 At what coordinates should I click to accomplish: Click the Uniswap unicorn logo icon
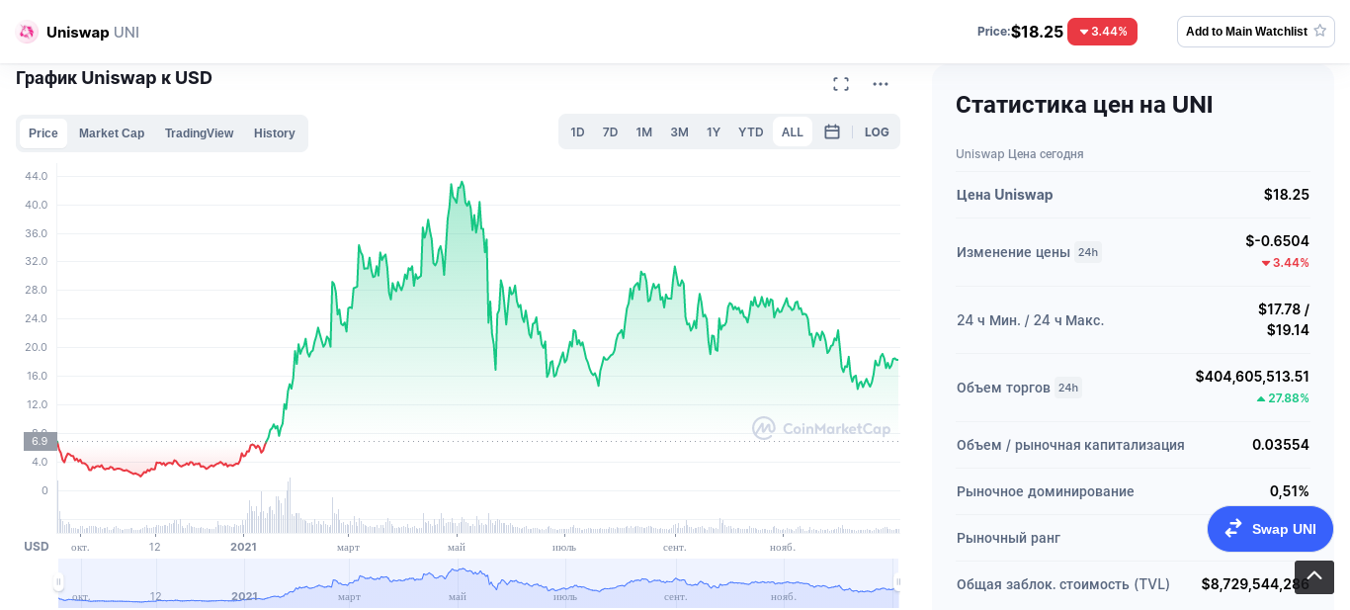[27, 32]
